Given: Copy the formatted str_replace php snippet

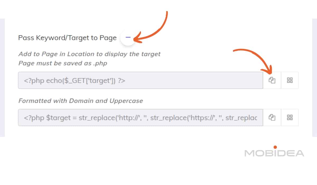Looking at the screenshot, I should point(272,117).
